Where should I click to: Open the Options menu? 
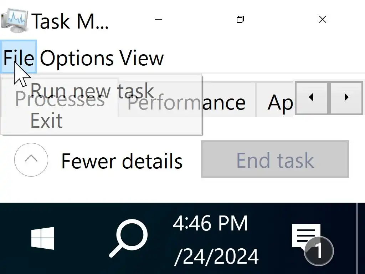point(76,57)
